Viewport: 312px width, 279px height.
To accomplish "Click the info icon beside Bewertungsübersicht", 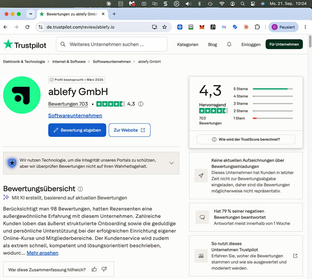I will coord(80,189).
